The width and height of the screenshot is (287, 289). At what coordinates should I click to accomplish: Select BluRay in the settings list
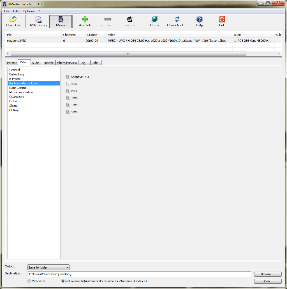[34, 110]
